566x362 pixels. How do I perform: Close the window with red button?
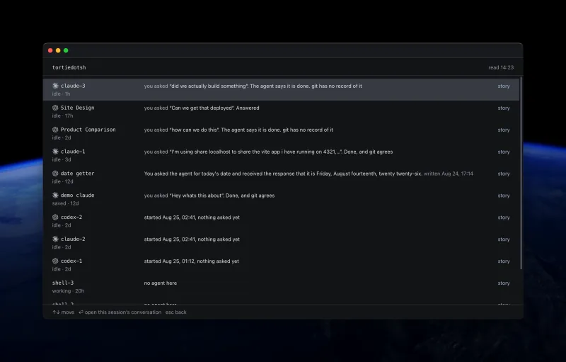point(50,50)
